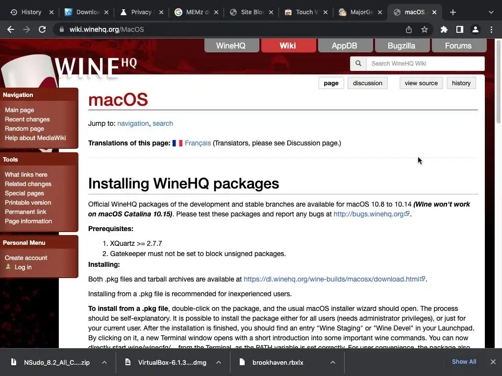
Task: Open Special pages in Tools
Action: pos(25,193)
